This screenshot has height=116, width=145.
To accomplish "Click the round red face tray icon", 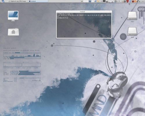I will [x=133, y=1].
